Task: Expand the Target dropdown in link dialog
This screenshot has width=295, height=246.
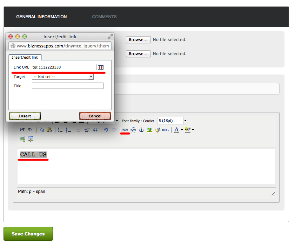Action: click(x=91, y=77)
